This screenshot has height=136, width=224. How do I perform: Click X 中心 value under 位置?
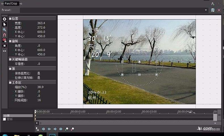coord(41,32)
